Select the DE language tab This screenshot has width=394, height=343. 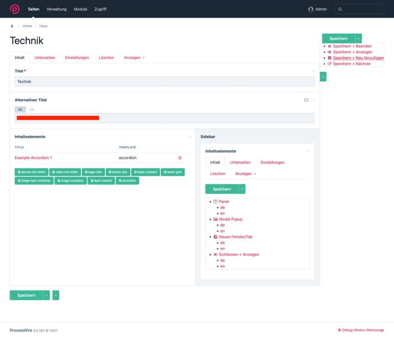[20, 110]
